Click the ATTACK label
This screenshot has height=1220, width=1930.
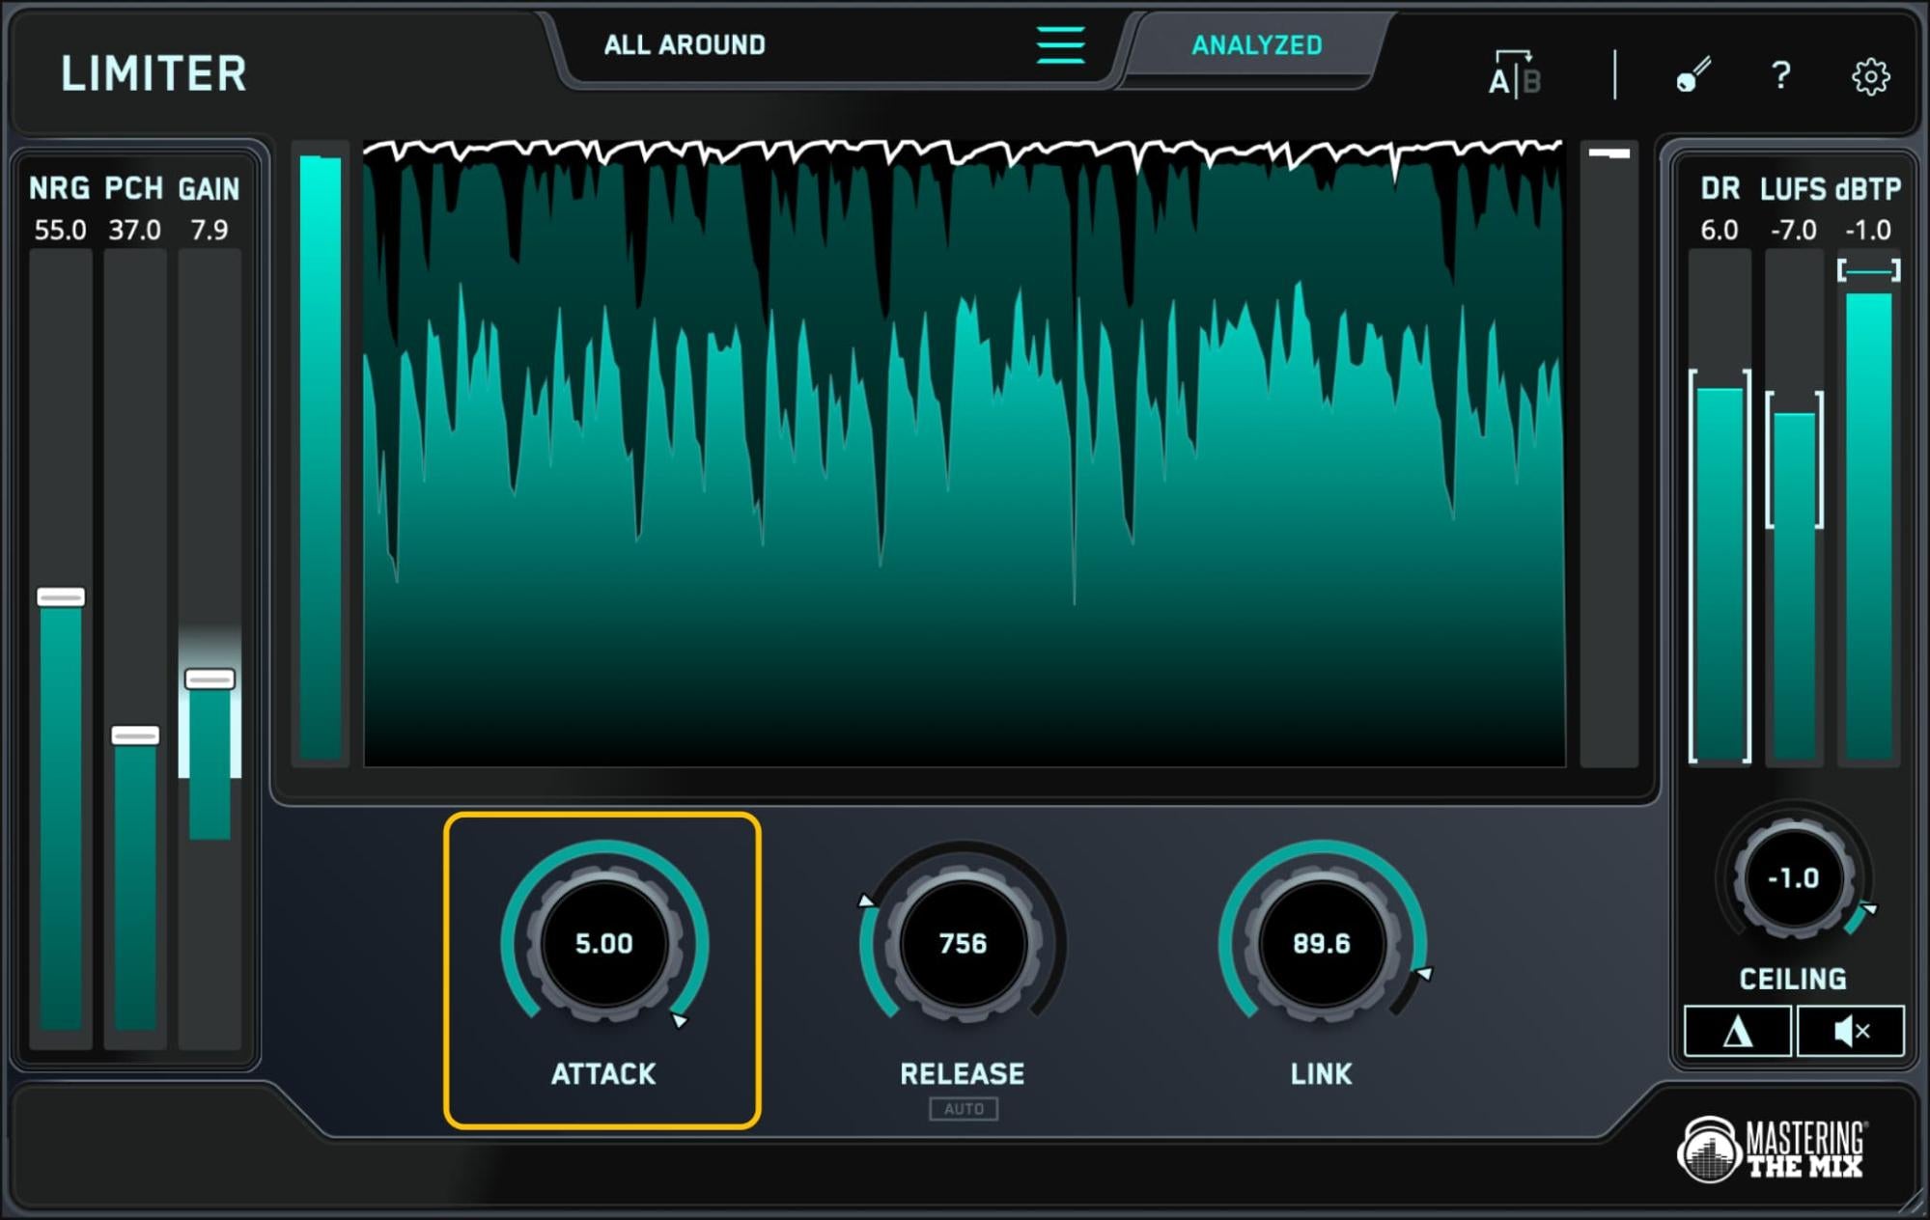pyautogui.click(x=603, y=1073)
